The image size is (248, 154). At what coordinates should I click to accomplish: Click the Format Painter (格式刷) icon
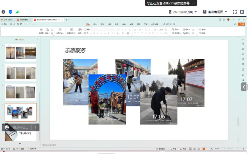41,30
